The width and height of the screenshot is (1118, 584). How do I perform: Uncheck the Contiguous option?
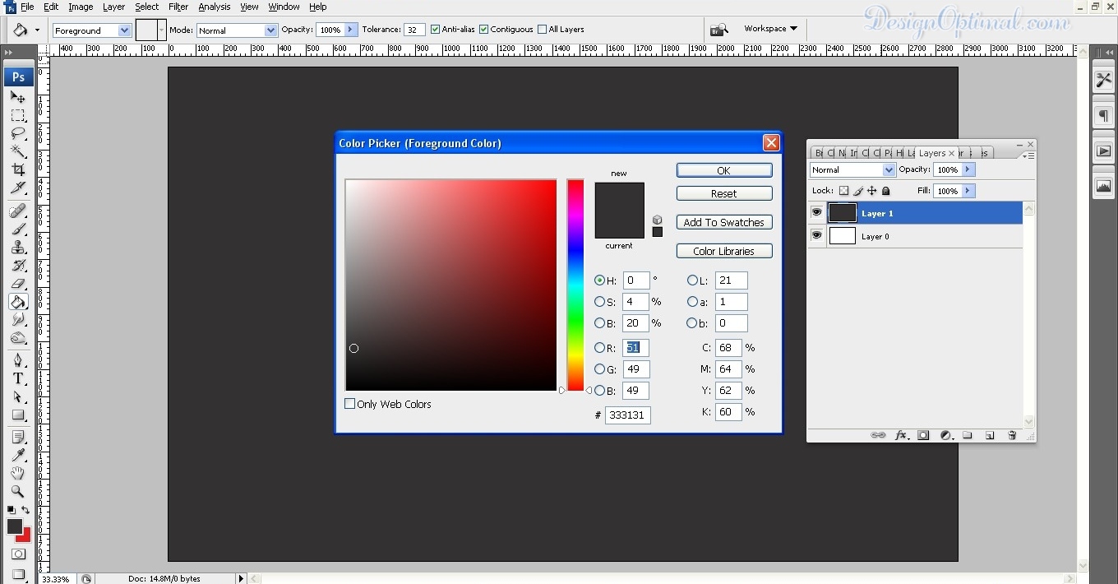[x=483, y=30]
